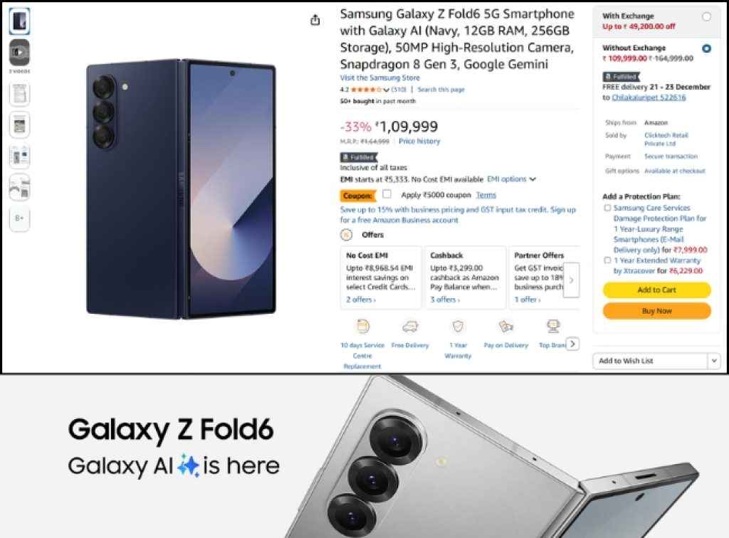The height and width of the screenshot is (538, 729).
Task: Click the Add to Cart button
Action: click(656, 290)
